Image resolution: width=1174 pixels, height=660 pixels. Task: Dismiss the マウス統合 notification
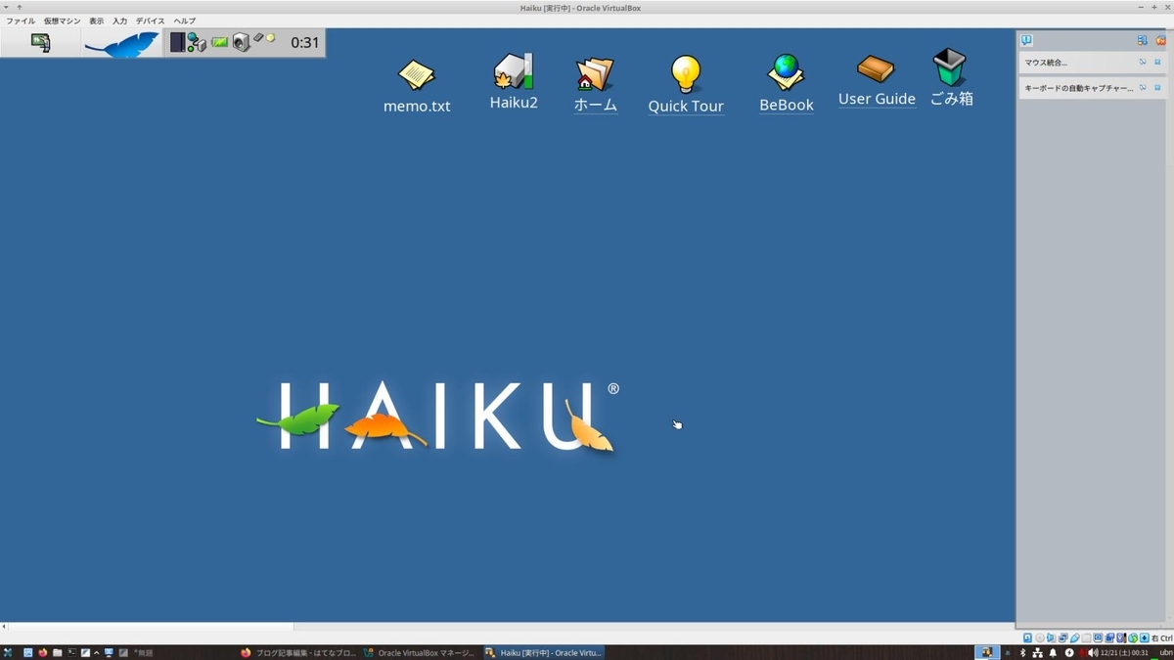(x=1157, y=62)
